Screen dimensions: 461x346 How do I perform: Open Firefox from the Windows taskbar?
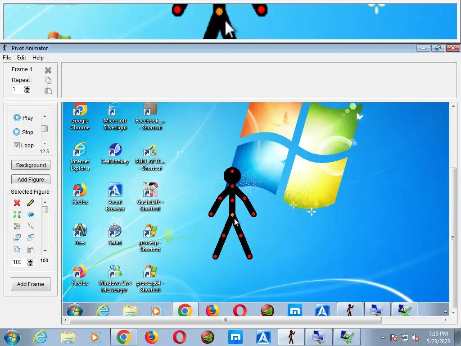pos(151,337)
